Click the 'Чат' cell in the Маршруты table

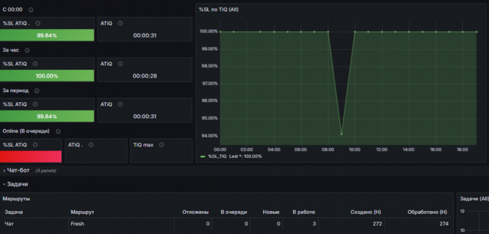[x=10, y=224]
